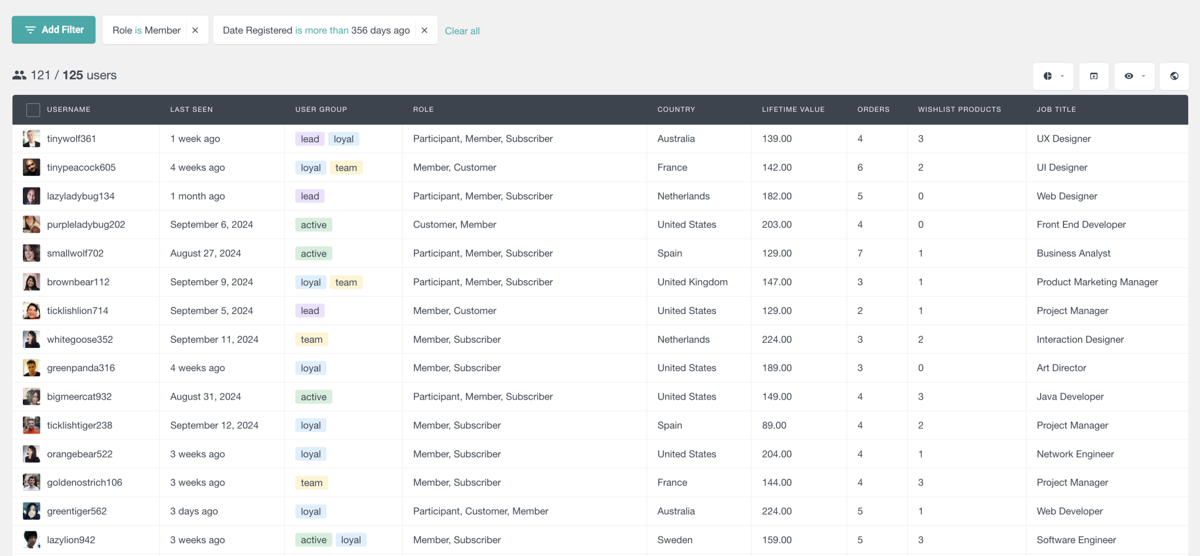Click tinypeacock605 avatar thumbnail

point(32,168)
